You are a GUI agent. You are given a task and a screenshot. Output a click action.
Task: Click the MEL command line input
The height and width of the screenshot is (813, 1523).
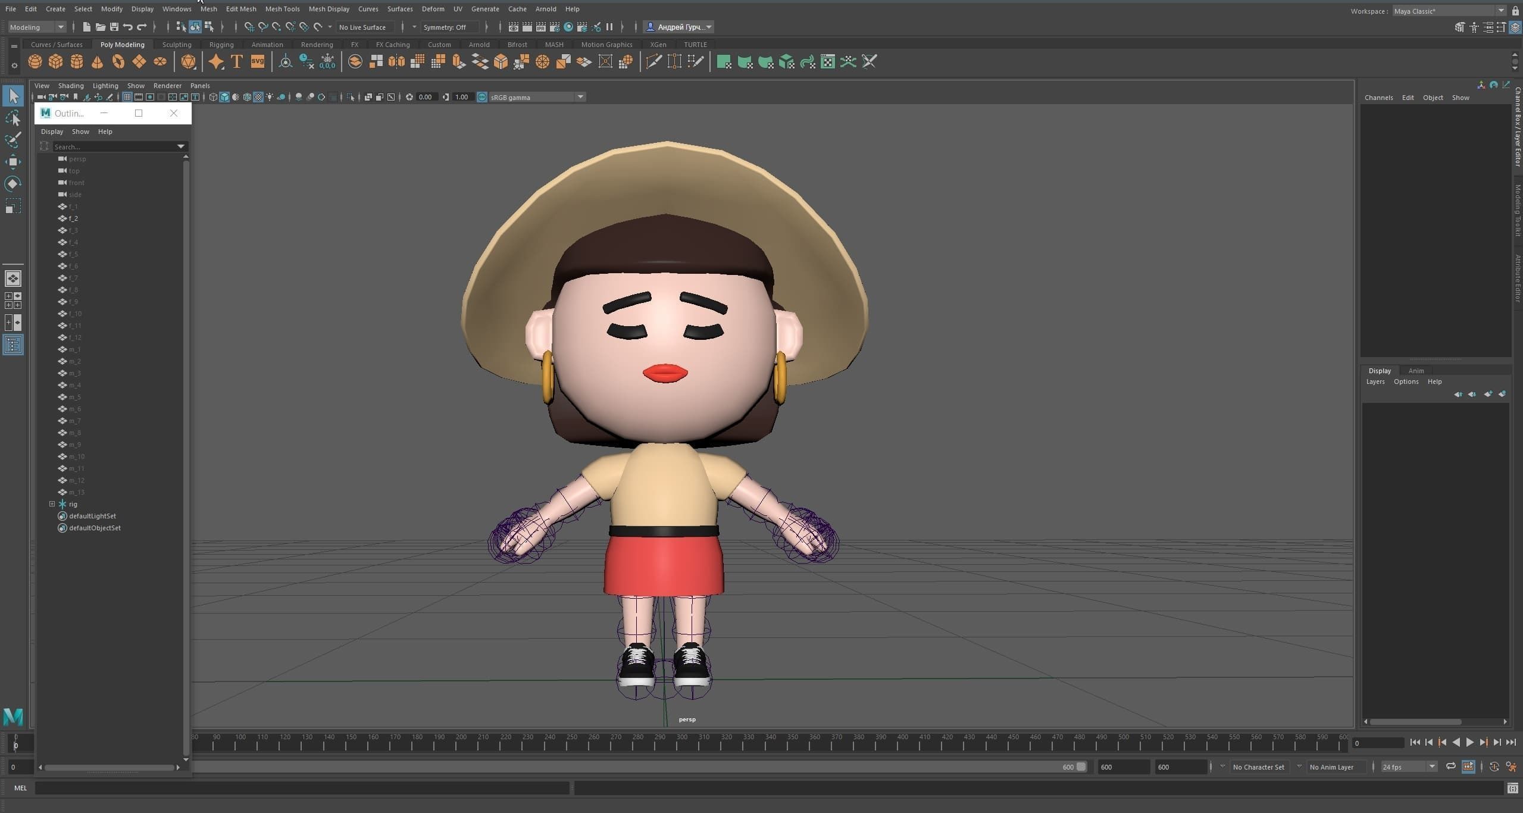(302, 788)
